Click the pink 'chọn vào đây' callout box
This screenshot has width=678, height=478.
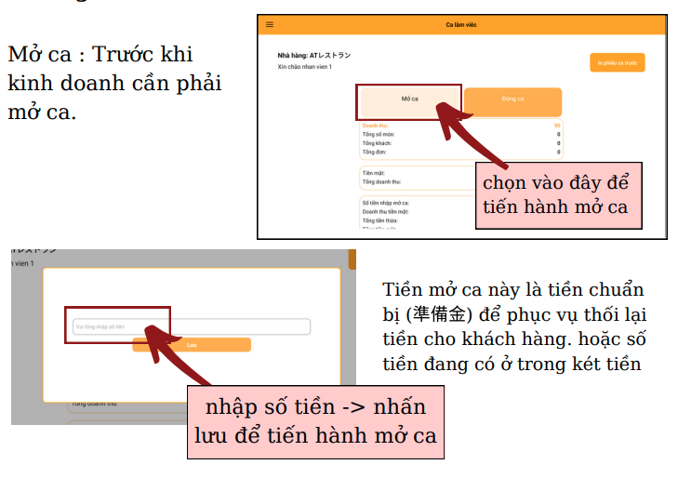click(559, 194)
